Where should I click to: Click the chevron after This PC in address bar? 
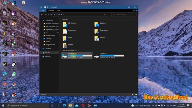64,14
